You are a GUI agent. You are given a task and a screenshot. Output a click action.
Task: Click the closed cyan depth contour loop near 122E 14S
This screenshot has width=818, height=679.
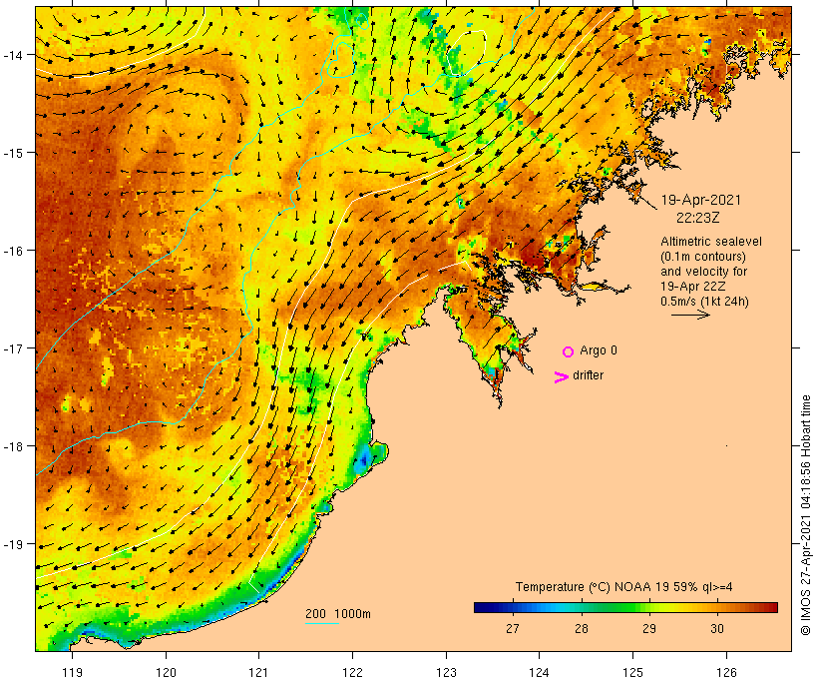pyautogui.click(x=341, y=60)
